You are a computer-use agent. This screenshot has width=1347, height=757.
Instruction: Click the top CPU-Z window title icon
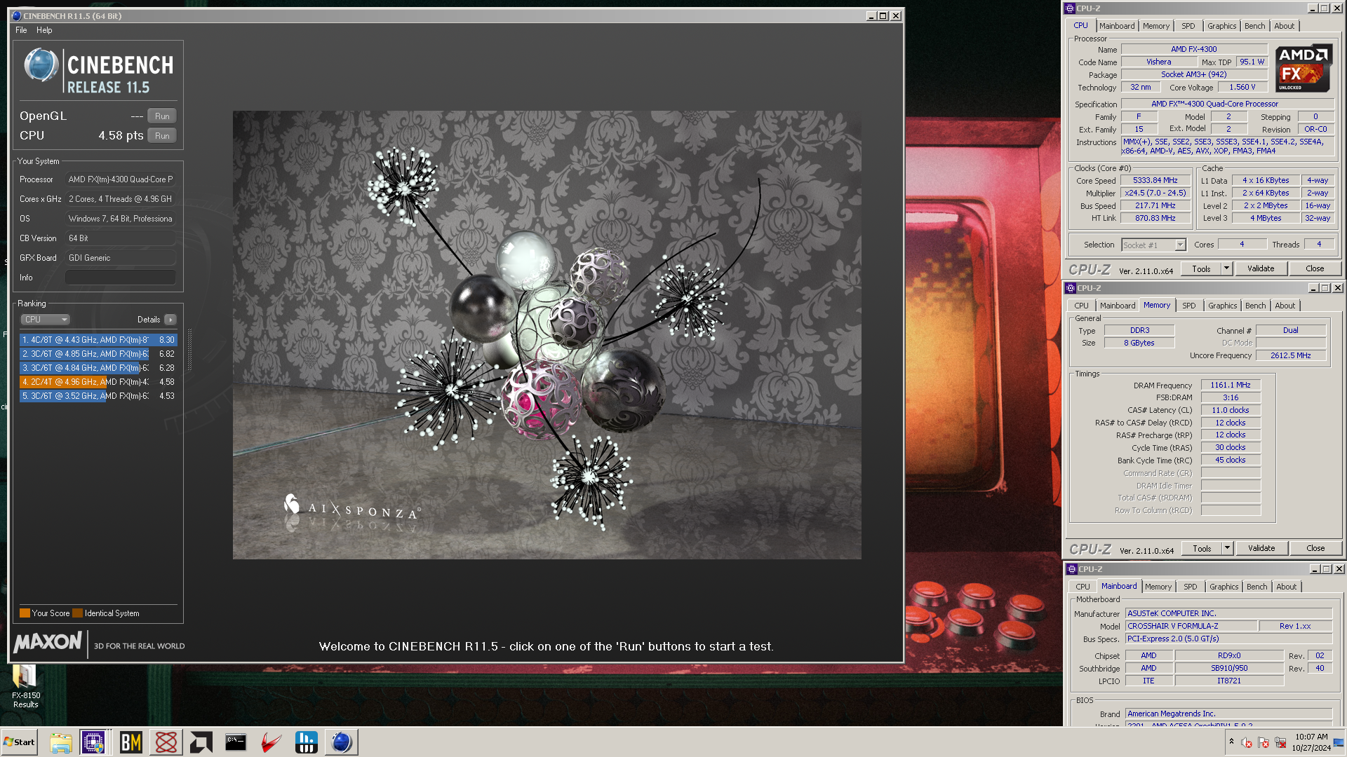[1071, 8]
